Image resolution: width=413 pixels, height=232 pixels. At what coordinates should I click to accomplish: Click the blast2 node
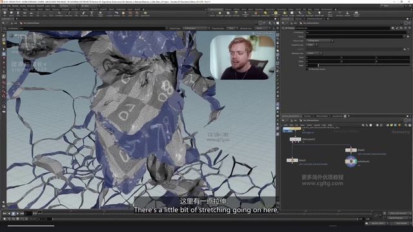click(x=351, y=150)
